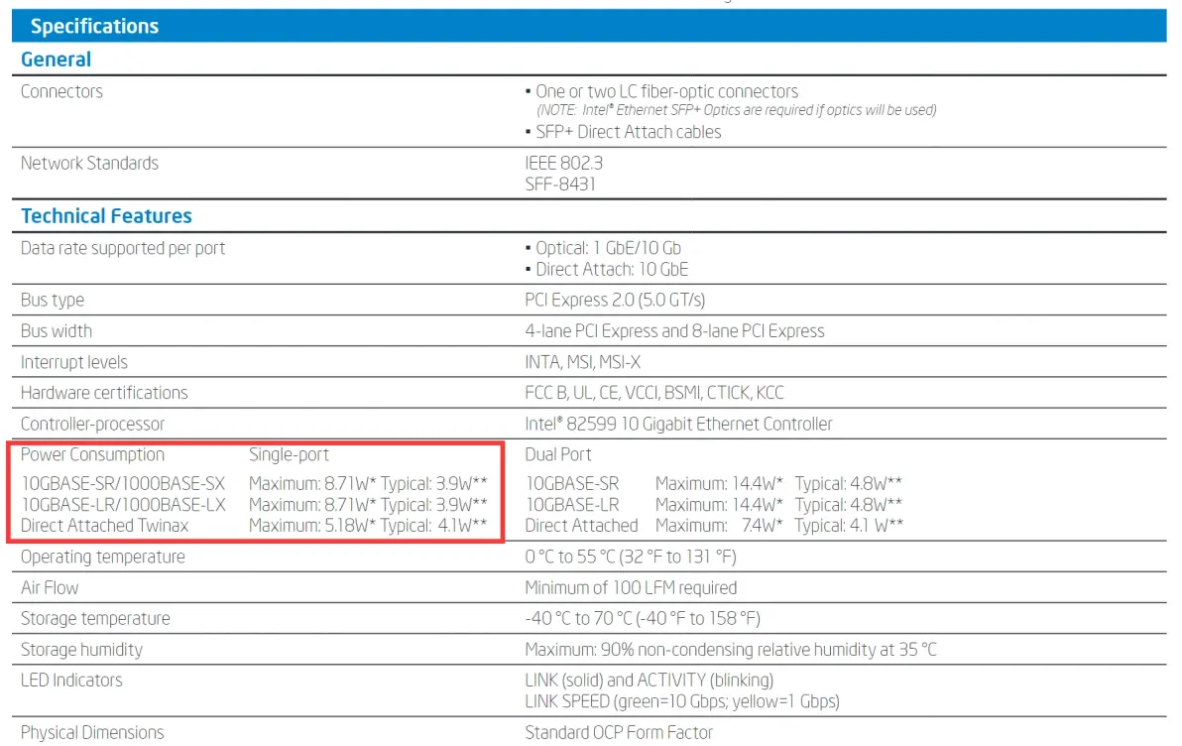This screenshot has width=1182, height=746.
Task: Click Intel 82599 10 Gigabit Ethernet Controller text
Action: [678, 424]
